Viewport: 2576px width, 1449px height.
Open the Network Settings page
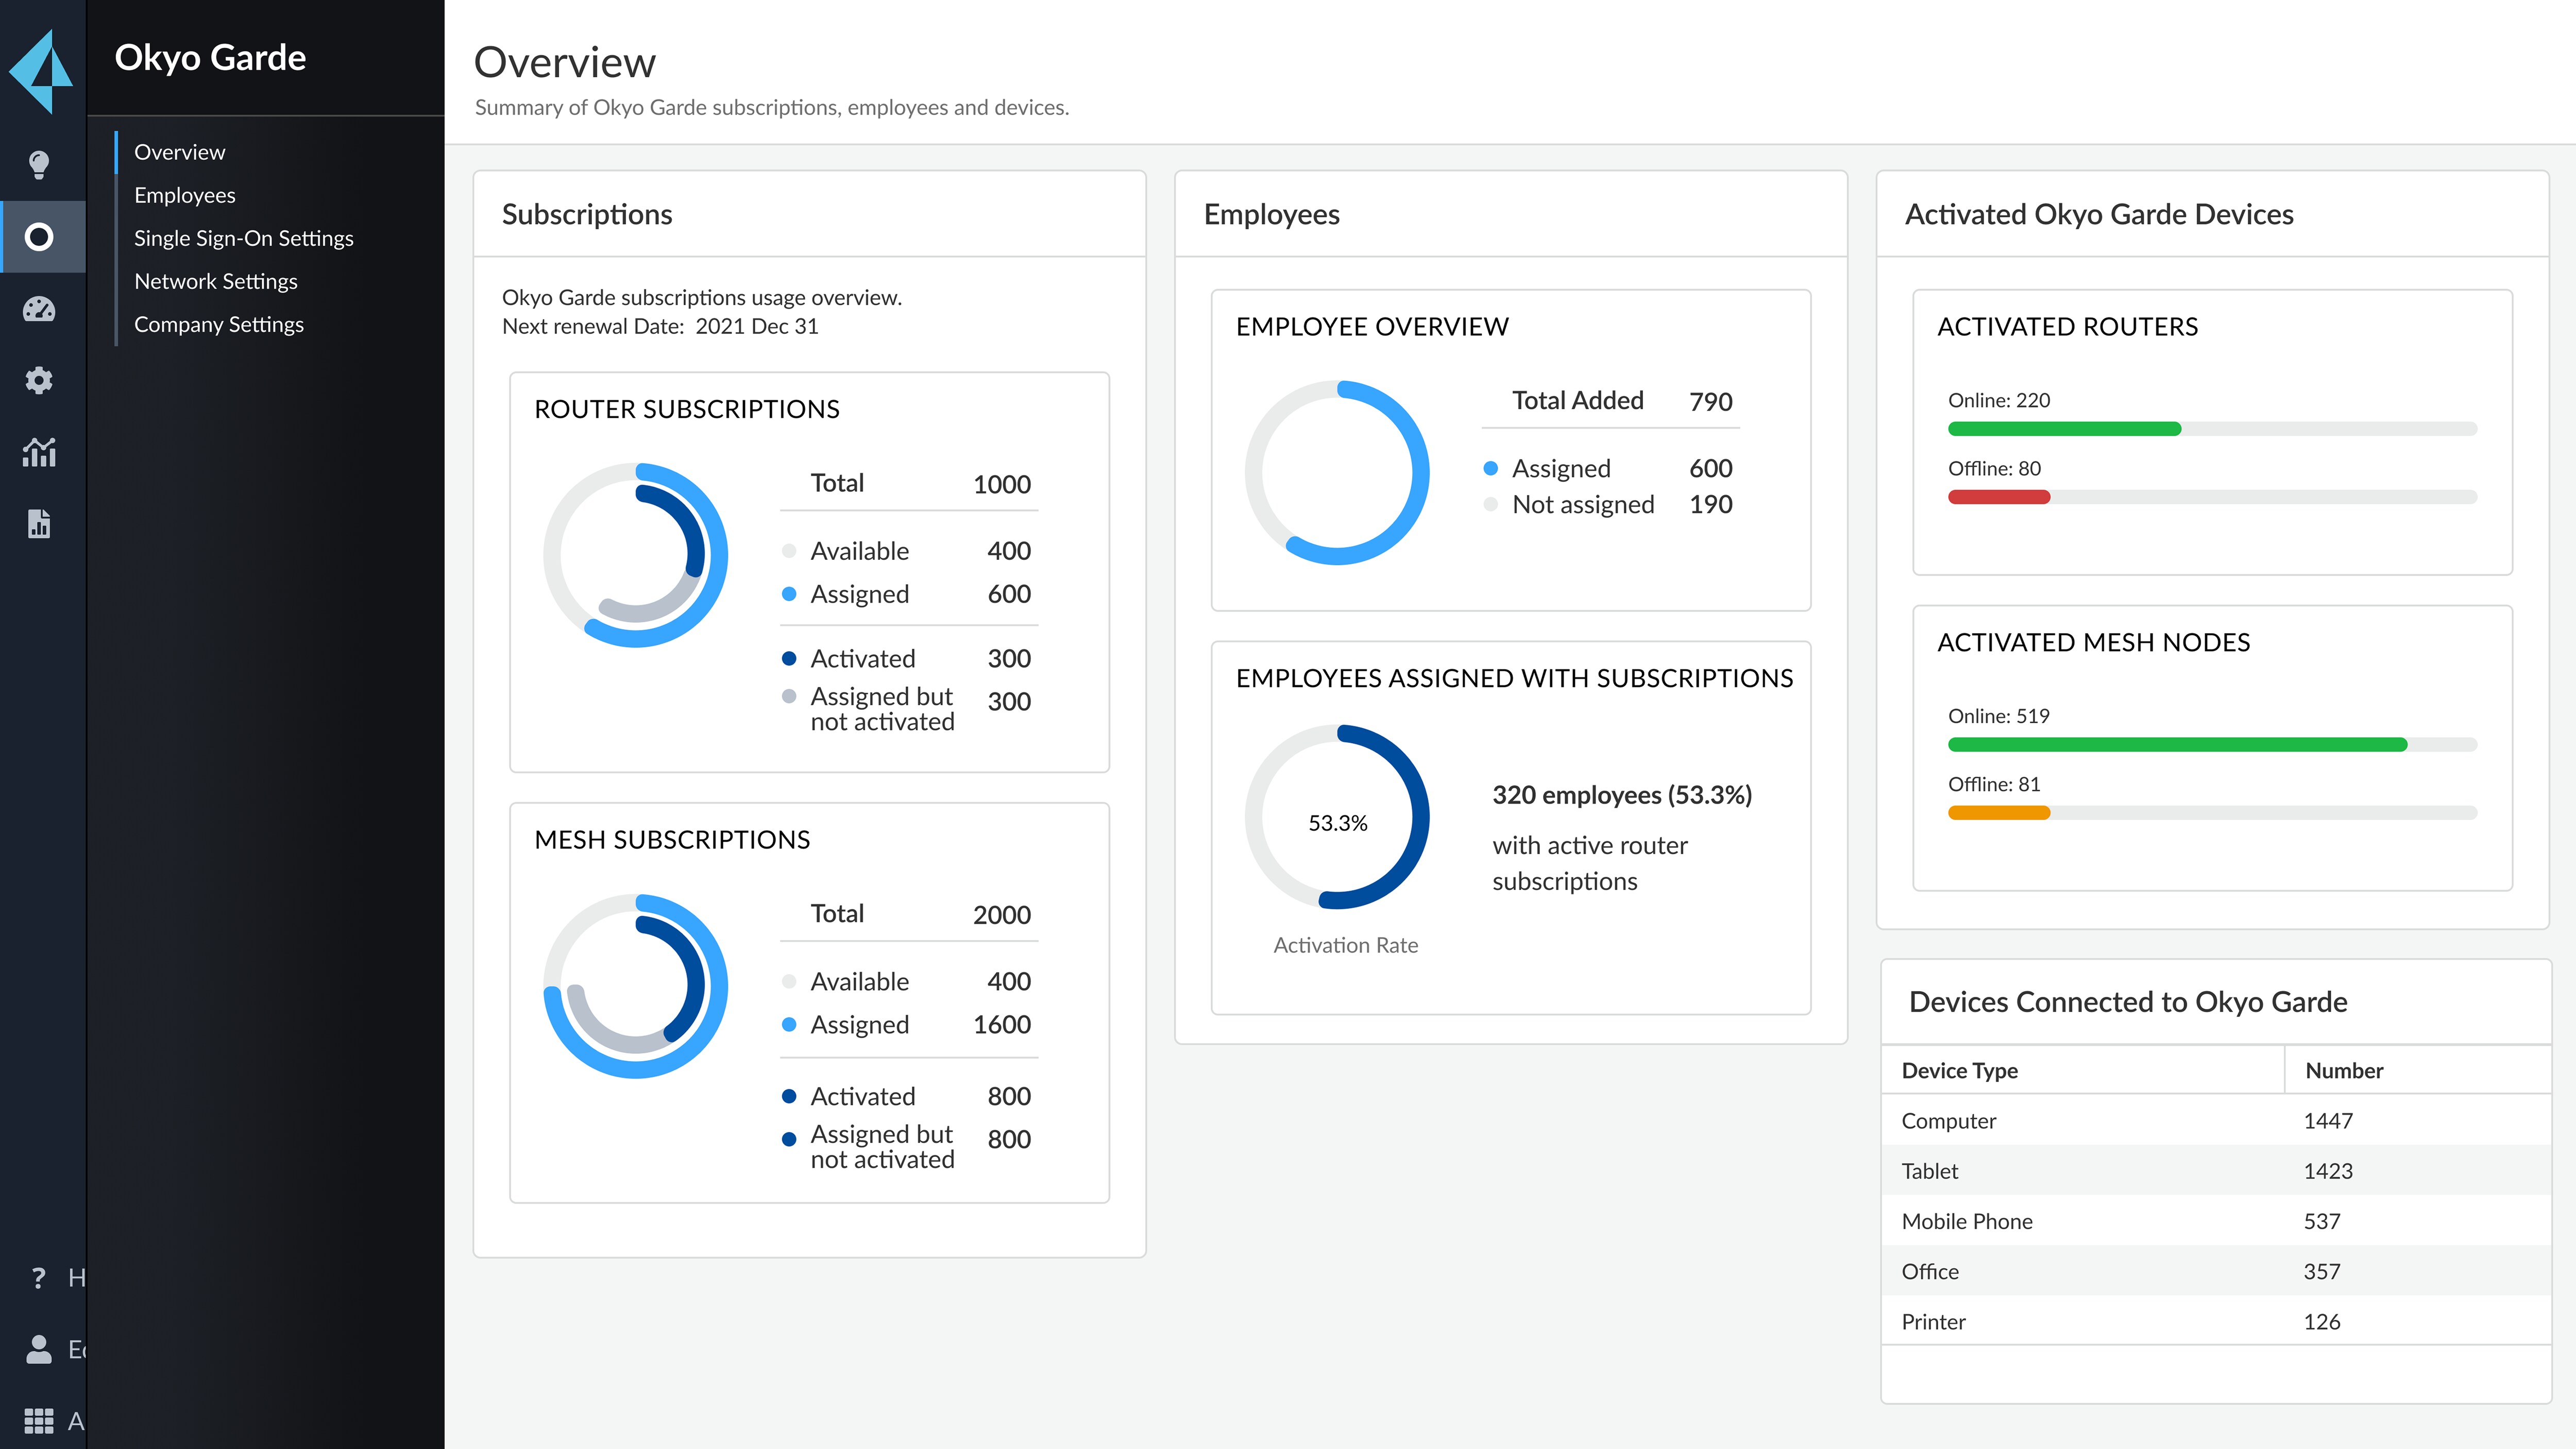click(216, 281)
